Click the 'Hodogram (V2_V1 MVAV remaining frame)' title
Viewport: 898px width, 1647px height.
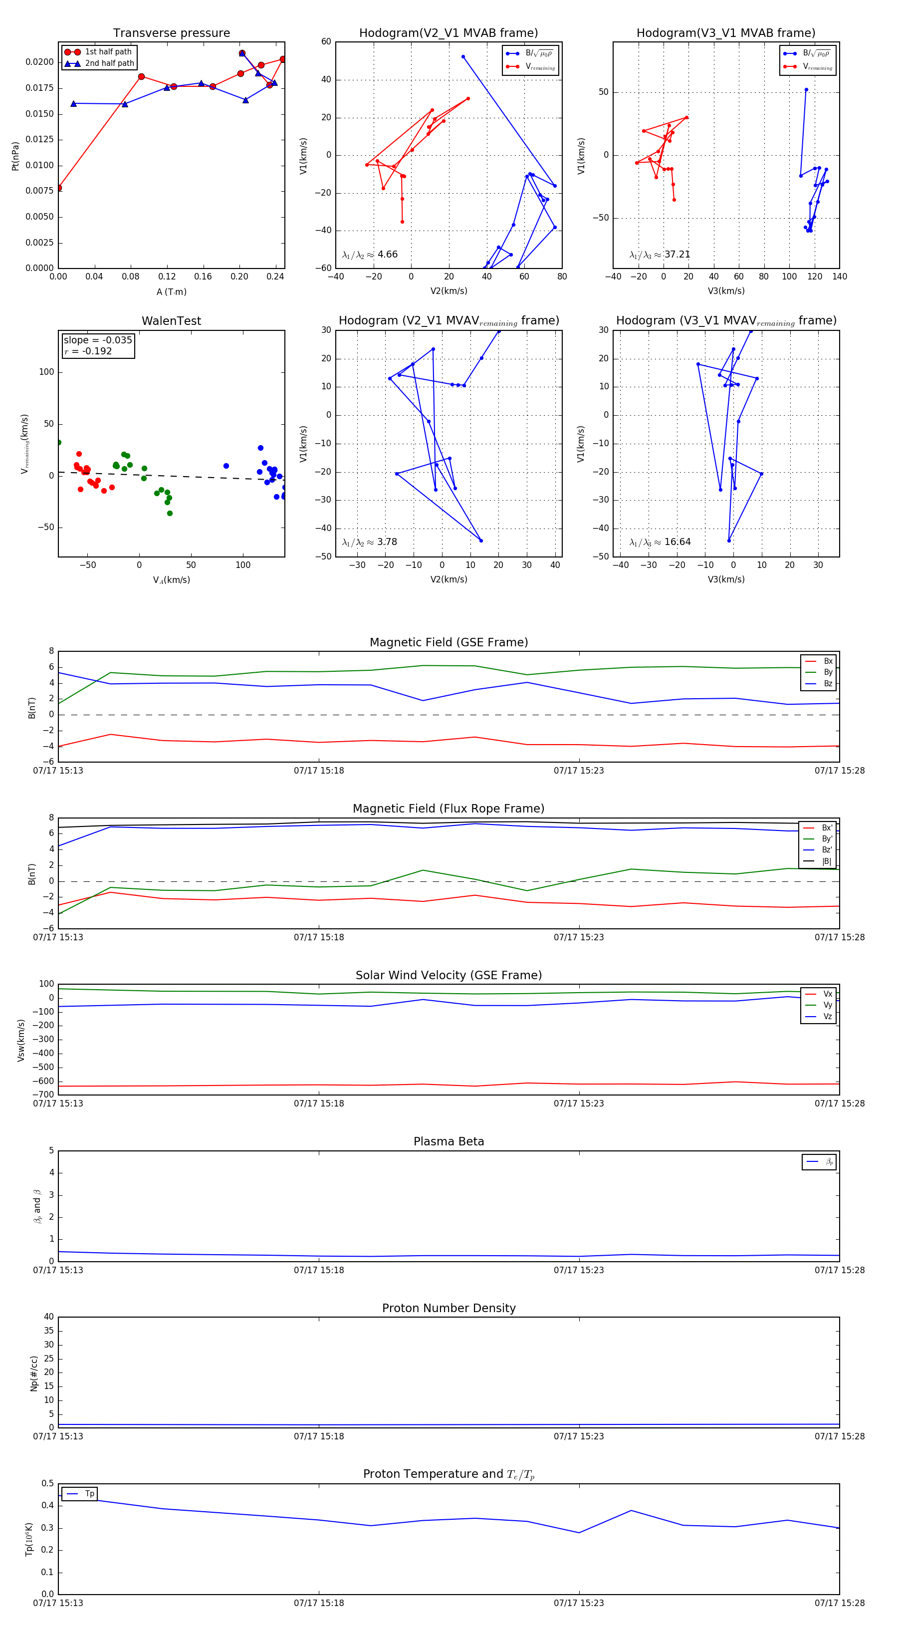pyautogui.click(x=449, y=321)
